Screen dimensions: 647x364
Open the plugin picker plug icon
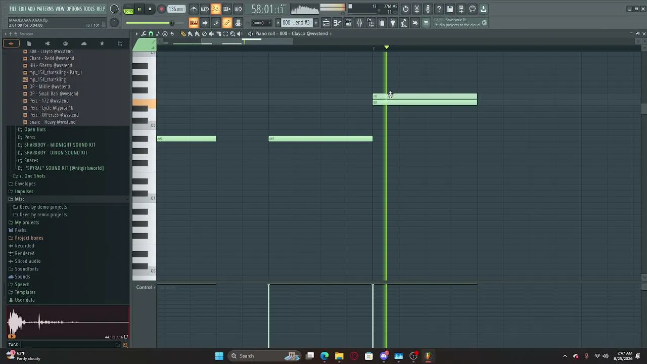[393, 23]
